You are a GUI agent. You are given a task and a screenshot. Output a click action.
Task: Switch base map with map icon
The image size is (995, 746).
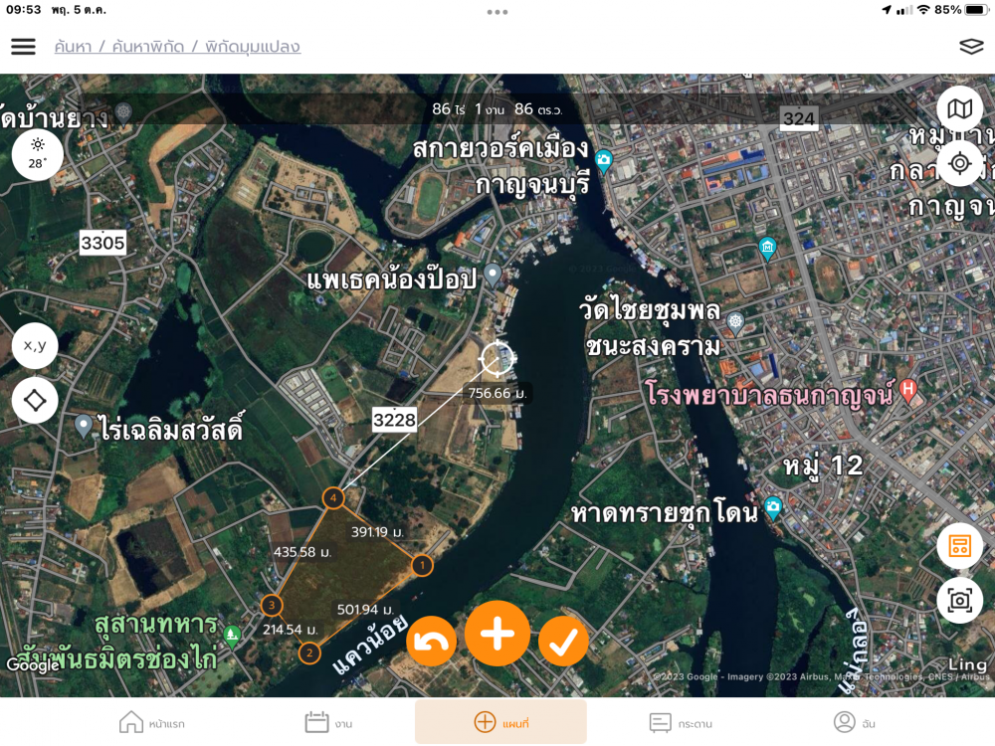[959, 109]
